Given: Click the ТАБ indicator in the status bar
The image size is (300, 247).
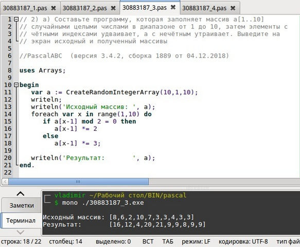Looking at the screenshot, I should click(168, 242).
